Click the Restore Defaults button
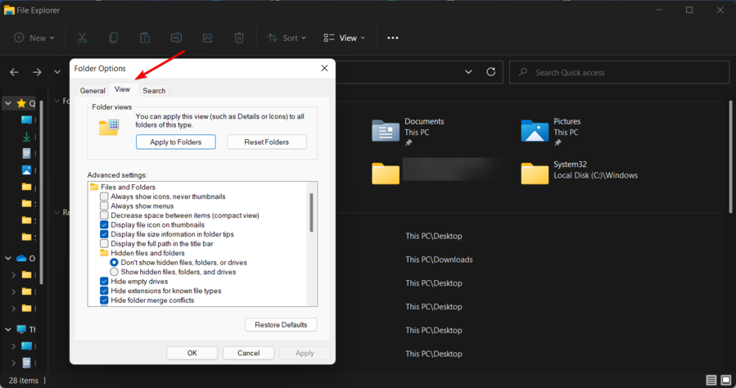The height and width of the screenshot is (388, 736). [x=281, y=325]
